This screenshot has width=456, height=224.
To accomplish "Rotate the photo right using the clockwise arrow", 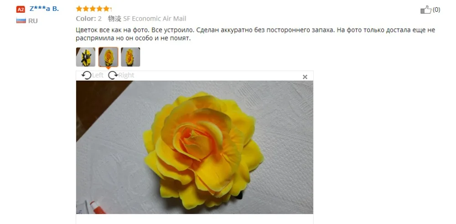I will [113, 75].
